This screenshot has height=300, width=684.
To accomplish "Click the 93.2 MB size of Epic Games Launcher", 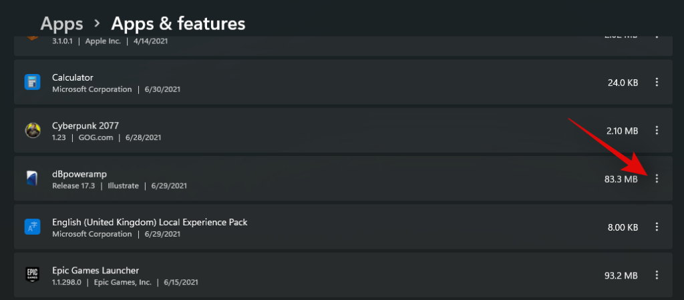I will click(620, 275).
